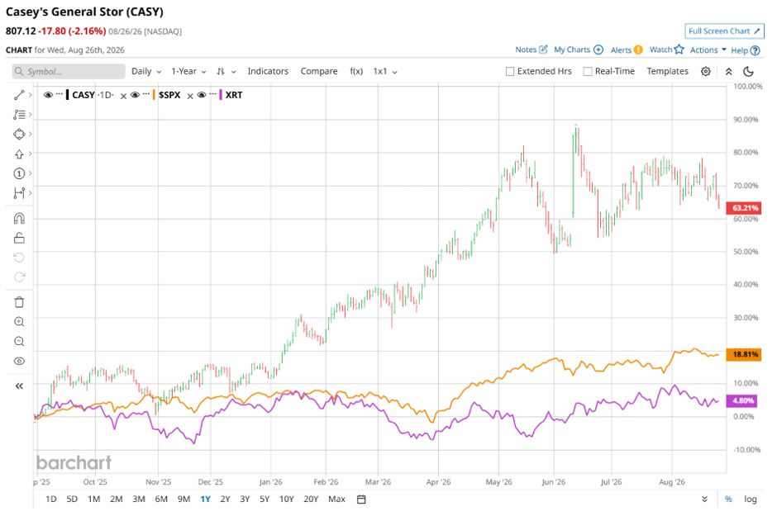This screenshot has height=511, width=777.
Task: Open the date range calendar icon
Action: coord(361,499)
